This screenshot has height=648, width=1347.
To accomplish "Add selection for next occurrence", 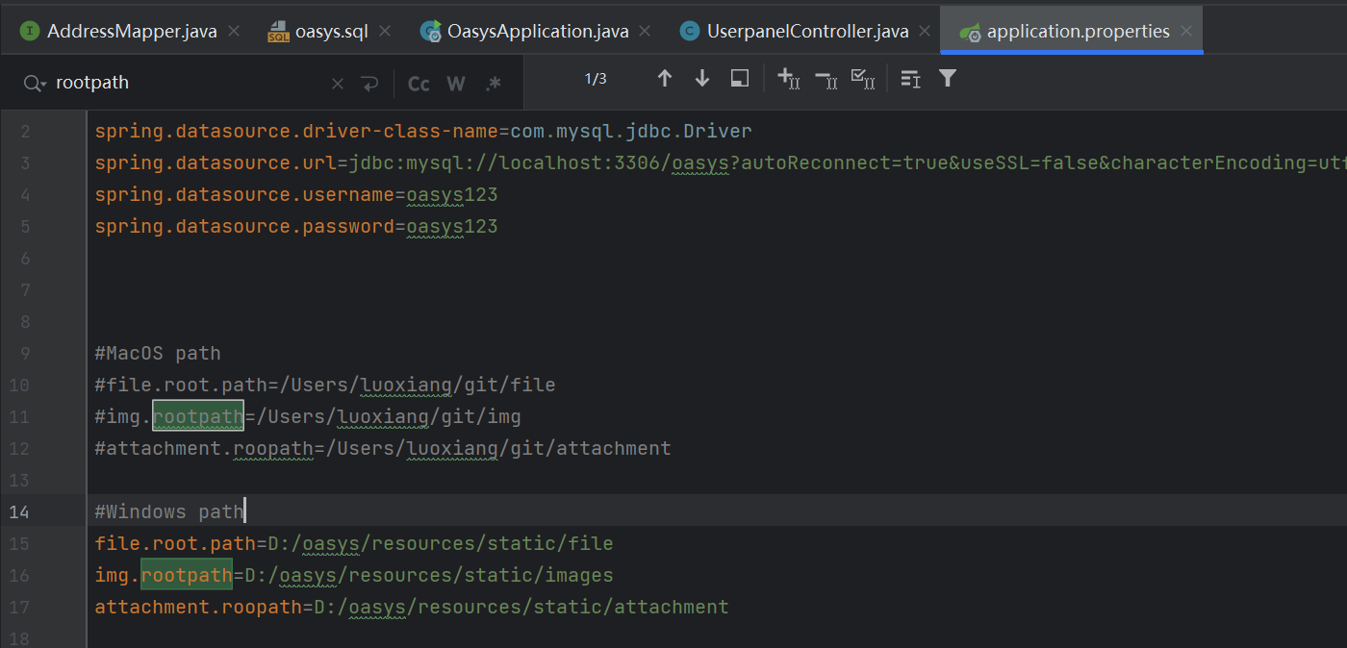I will (788, 79).
